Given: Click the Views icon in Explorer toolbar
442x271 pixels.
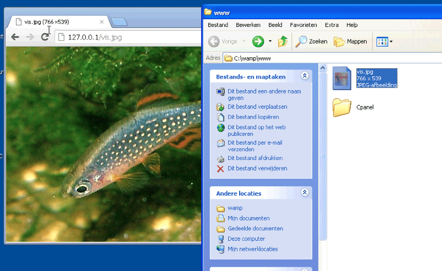Looking at the screenshot, I should click(382, 41).
